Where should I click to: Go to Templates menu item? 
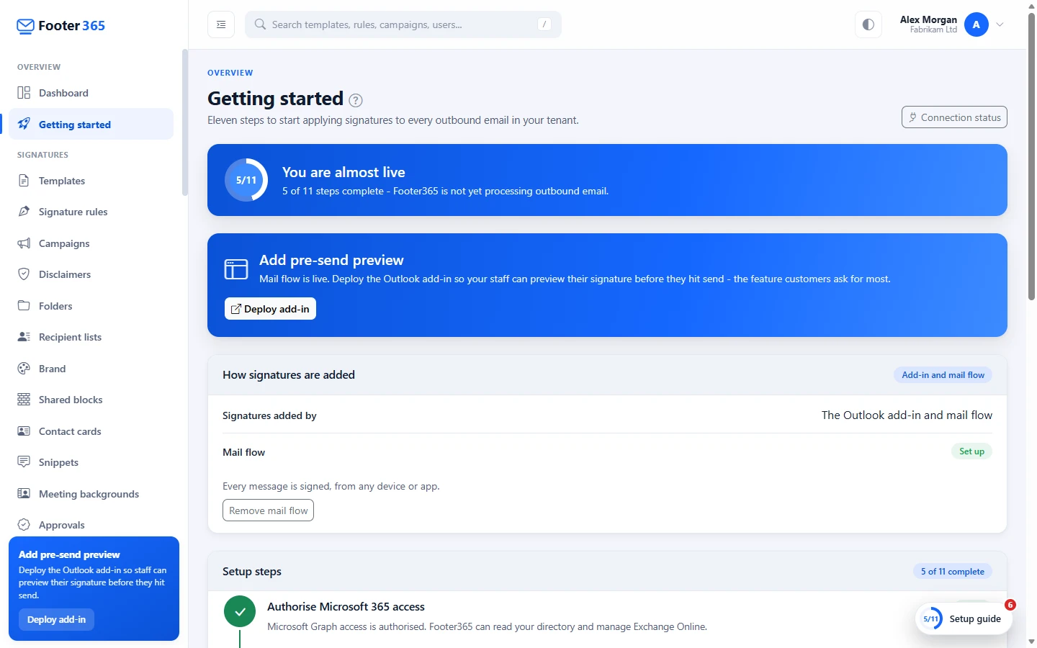click(91, 181)
